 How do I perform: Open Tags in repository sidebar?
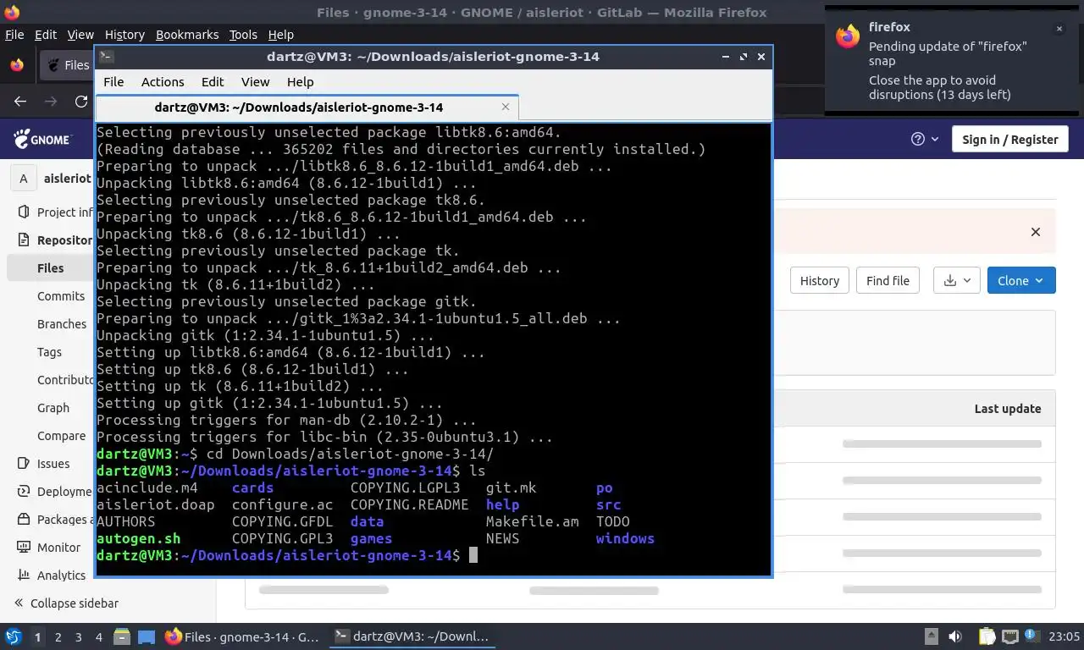tap(49, 352)
